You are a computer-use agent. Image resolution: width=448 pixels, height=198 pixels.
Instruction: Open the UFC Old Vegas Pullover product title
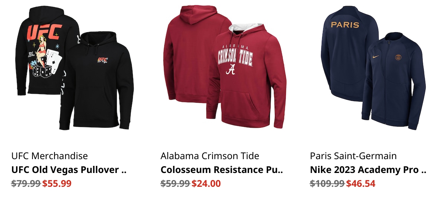(x=69, y=170)
